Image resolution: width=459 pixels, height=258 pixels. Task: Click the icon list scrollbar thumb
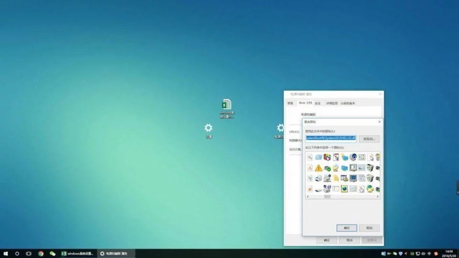(327, 197)
